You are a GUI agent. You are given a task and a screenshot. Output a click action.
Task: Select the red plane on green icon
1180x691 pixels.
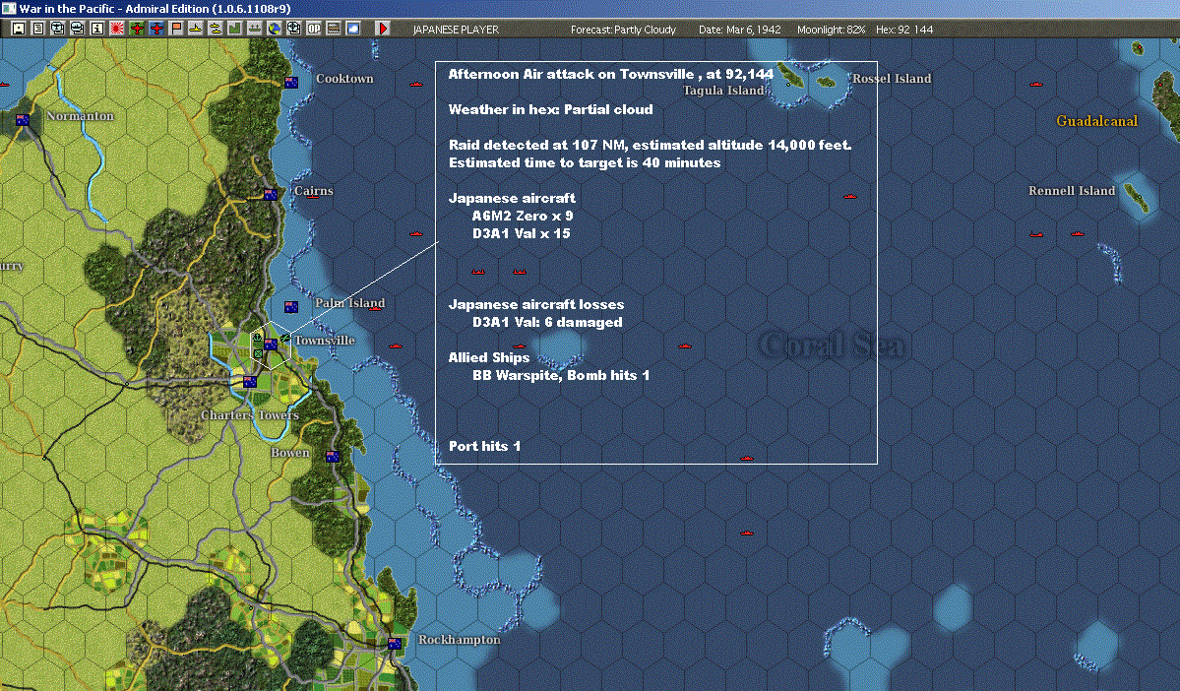click(x=137, y=29)
